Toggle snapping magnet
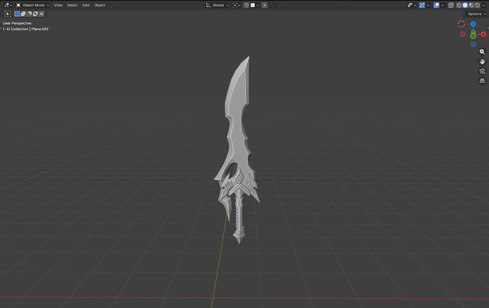This screenshot has width=489, height=308. [246, 5]
